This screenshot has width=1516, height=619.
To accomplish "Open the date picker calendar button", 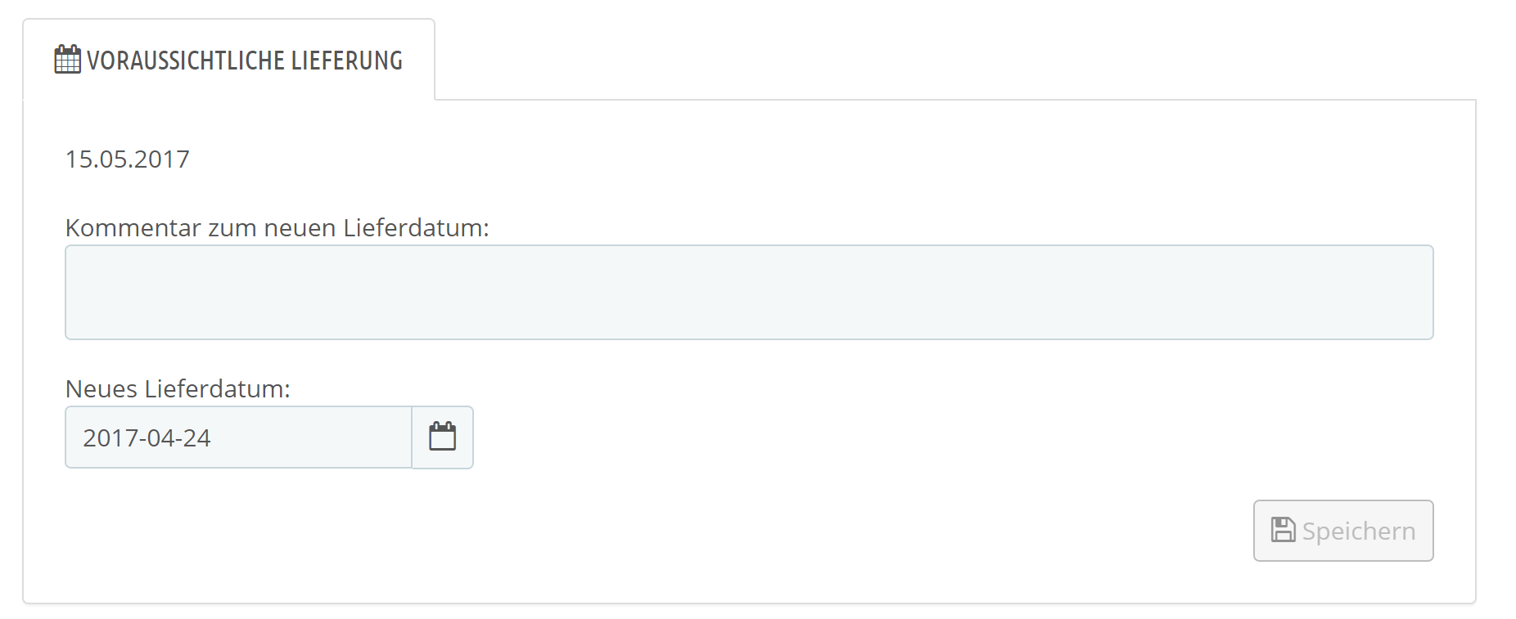I will tap(442, 437).
